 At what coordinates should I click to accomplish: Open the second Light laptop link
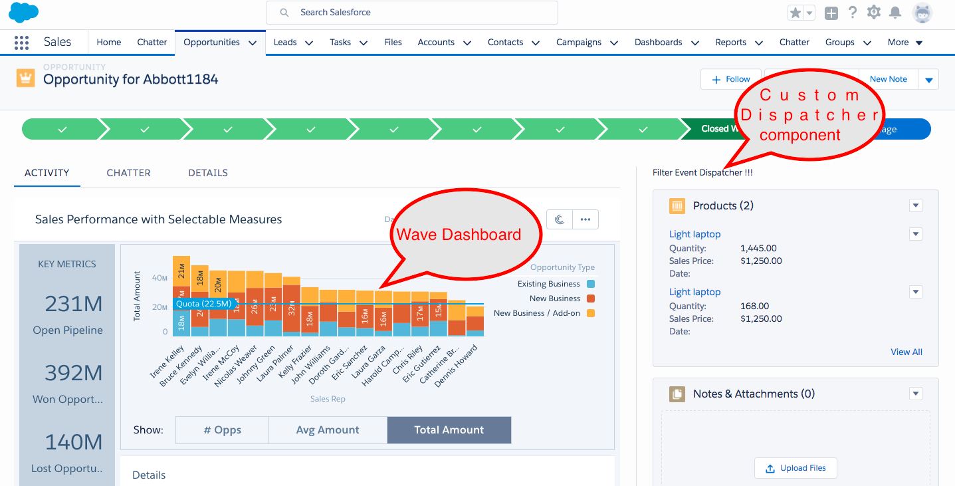click(x=694, y=292)
